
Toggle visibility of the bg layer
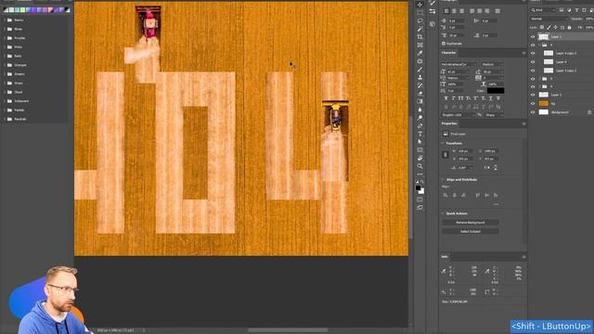[x=533, y=103]
